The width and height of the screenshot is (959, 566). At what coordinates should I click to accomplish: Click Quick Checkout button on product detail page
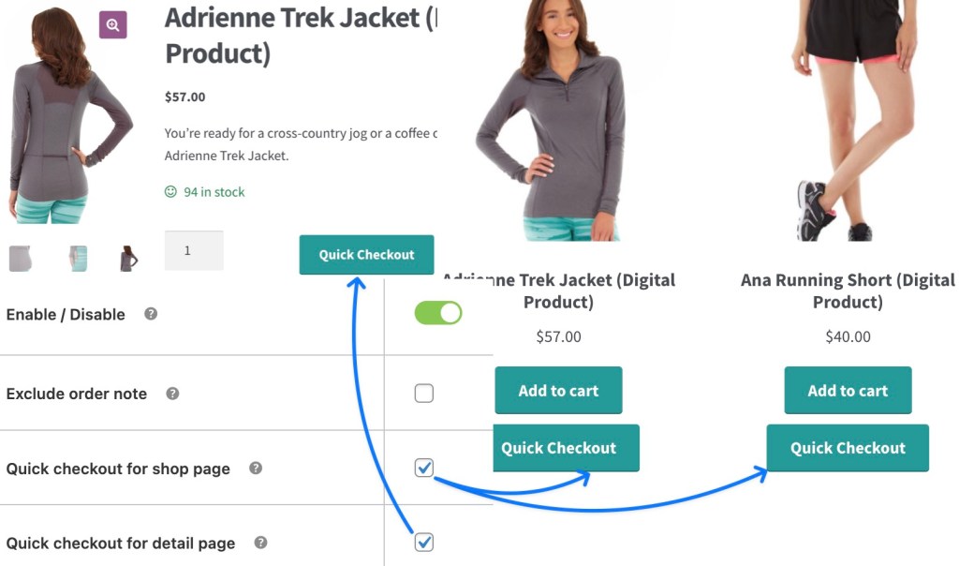click(366, 255)
